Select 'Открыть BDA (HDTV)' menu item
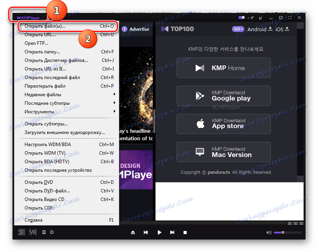 pyautogui.click(x=67, y=162)
